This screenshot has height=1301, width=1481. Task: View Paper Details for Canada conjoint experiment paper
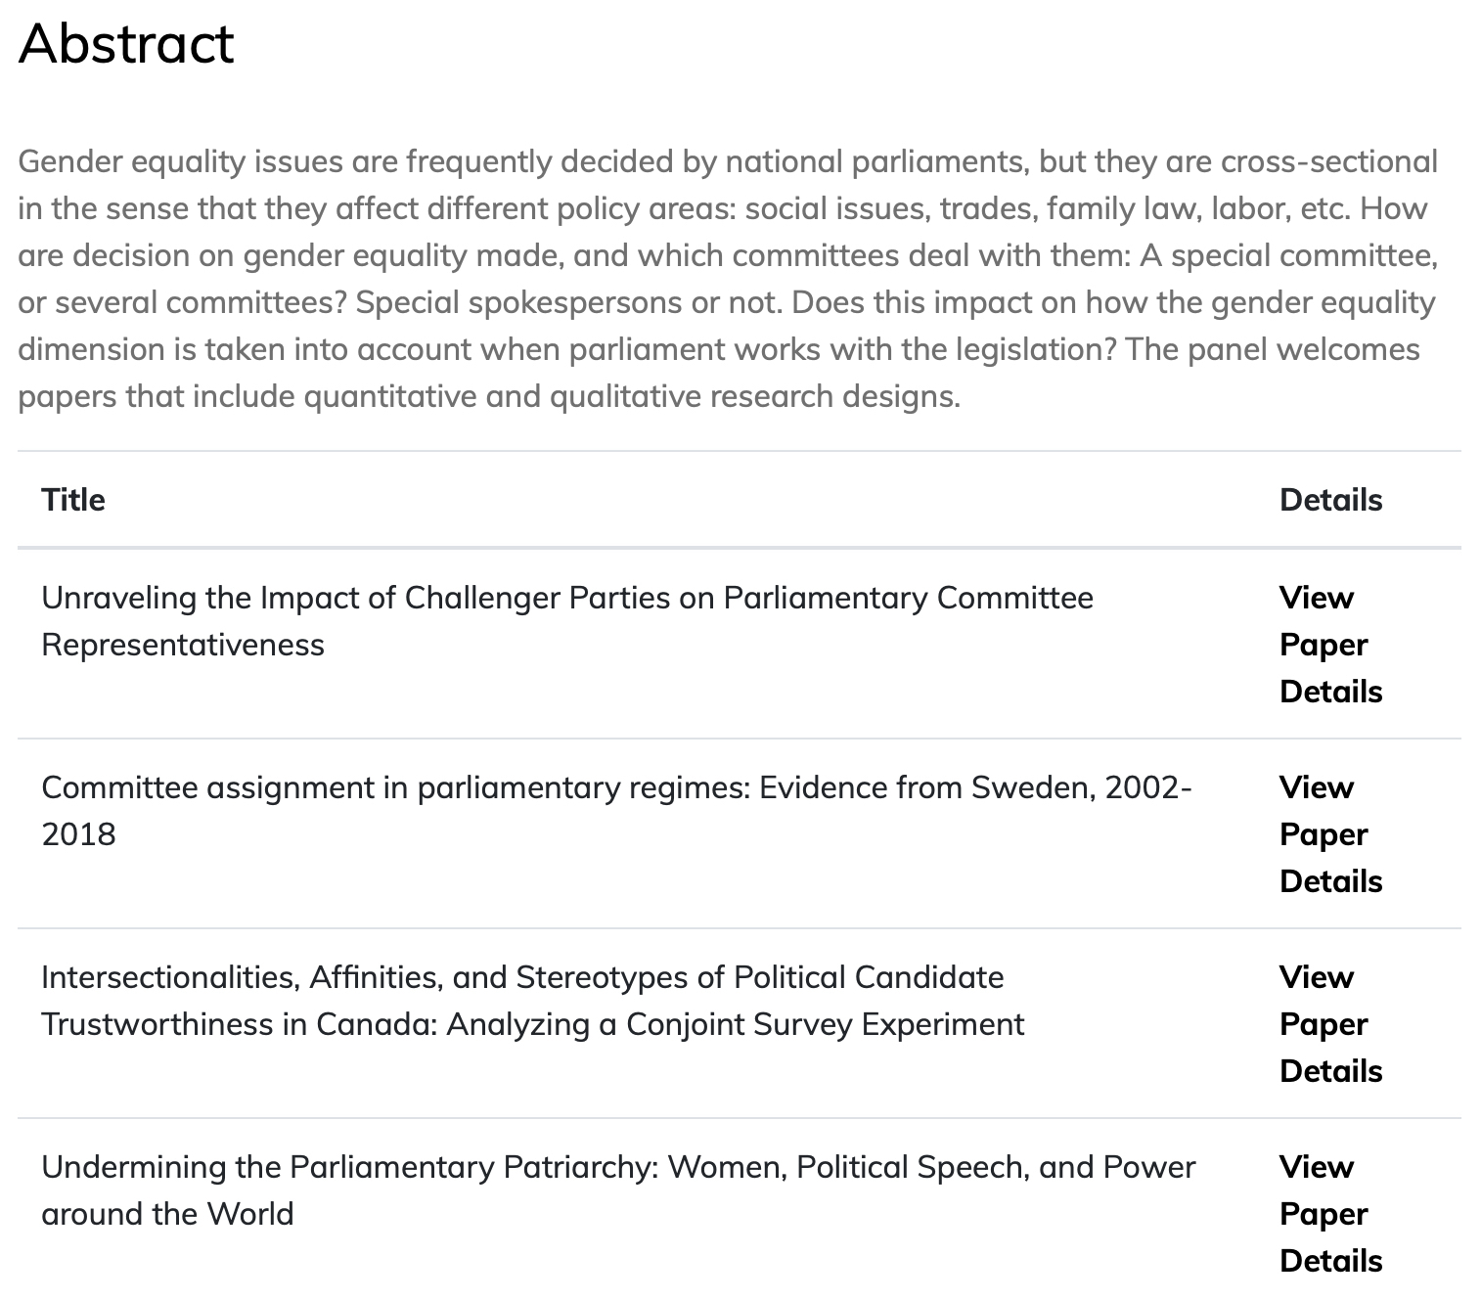click(x=1329, y=1024)
